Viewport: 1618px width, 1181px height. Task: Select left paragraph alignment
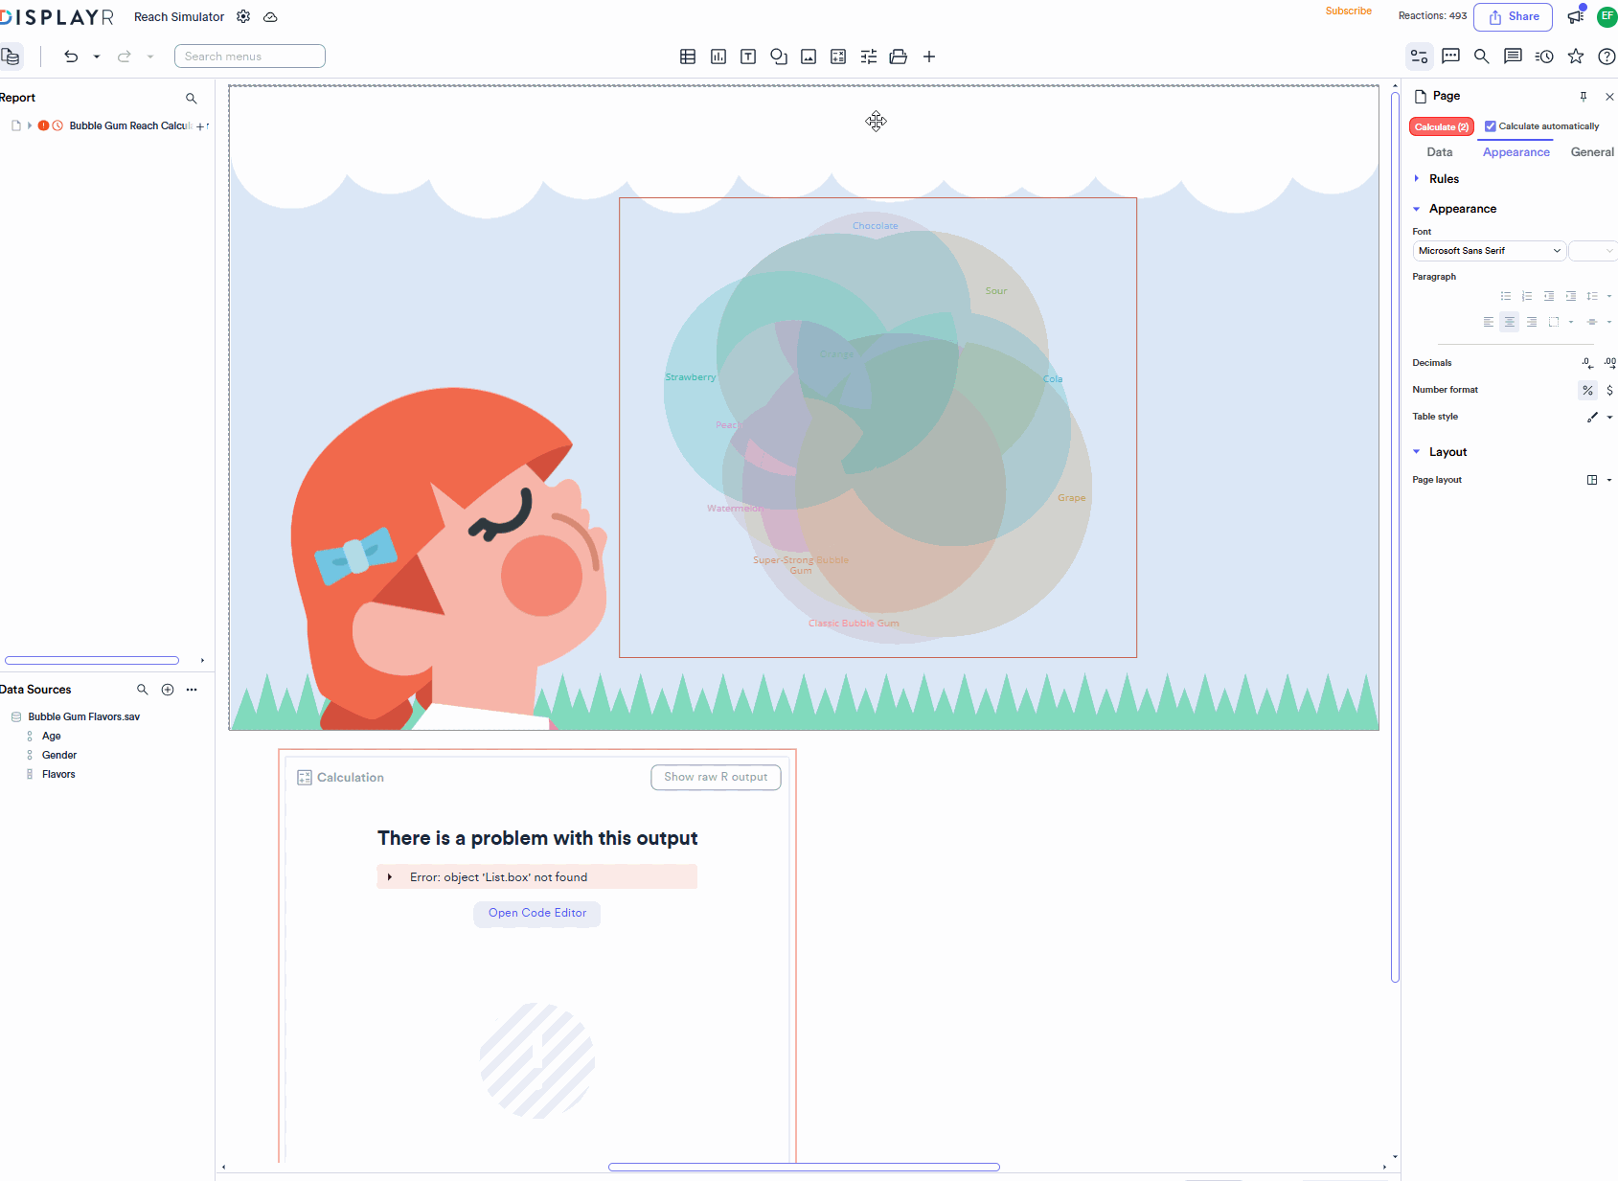point(1488,322)
